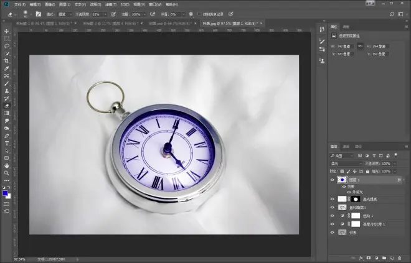
Task: Switch to the 怀表.jpg document tab
Action: click(230, 23)
